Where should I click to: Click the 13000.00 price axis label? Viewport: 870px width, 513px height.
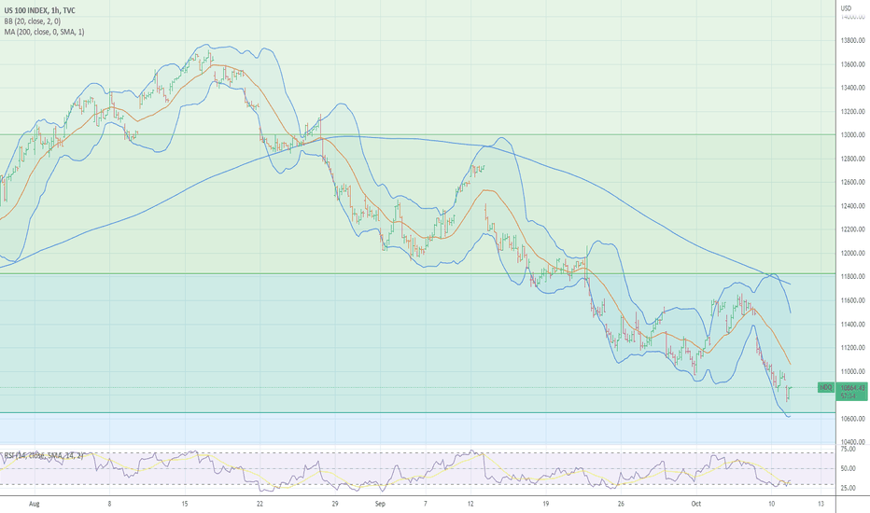(x=853, y=134)
